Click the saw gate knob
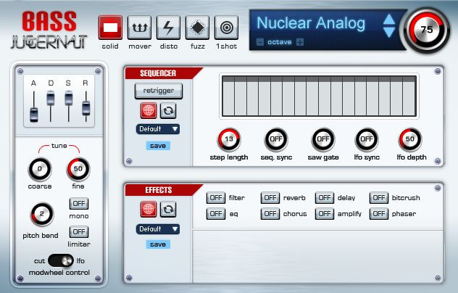 [323, 139]
